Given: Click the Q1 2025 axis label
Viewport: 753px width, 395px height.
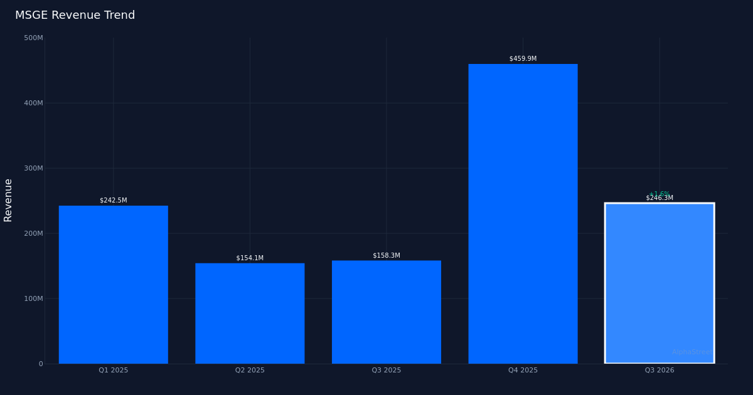Looking at the screenshot, I should click(x=114, y=370).
